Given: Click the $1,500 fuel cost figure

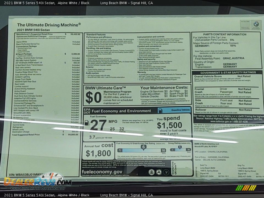Looking at the screenshot, I should (170, 125).
